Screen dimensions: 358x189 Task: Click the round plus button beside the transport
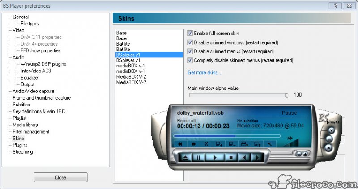[305, 154]
